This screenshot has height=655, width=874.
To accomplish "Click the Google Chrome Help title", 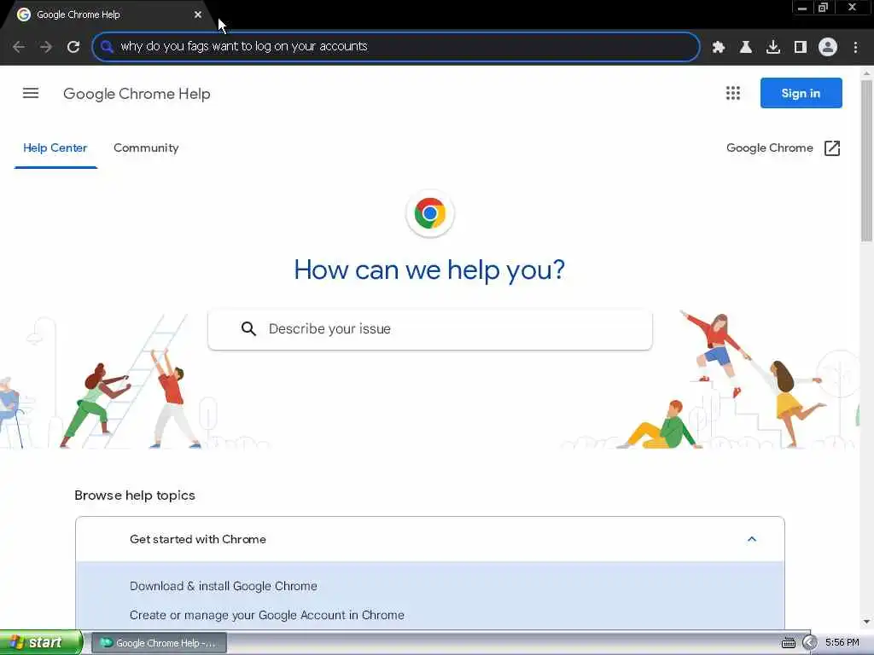I will tap(137, 94).
